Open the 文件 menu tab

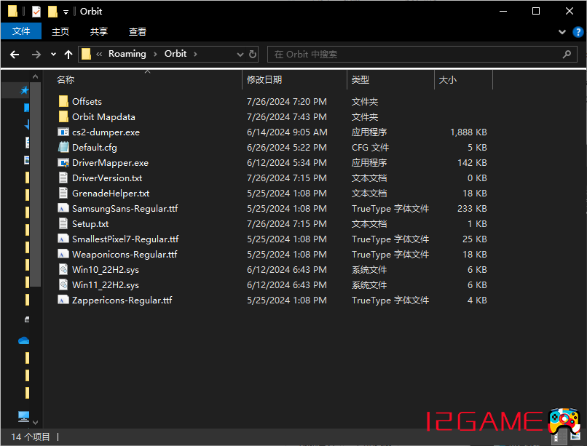pyautogui.click(x=21, y=31)
